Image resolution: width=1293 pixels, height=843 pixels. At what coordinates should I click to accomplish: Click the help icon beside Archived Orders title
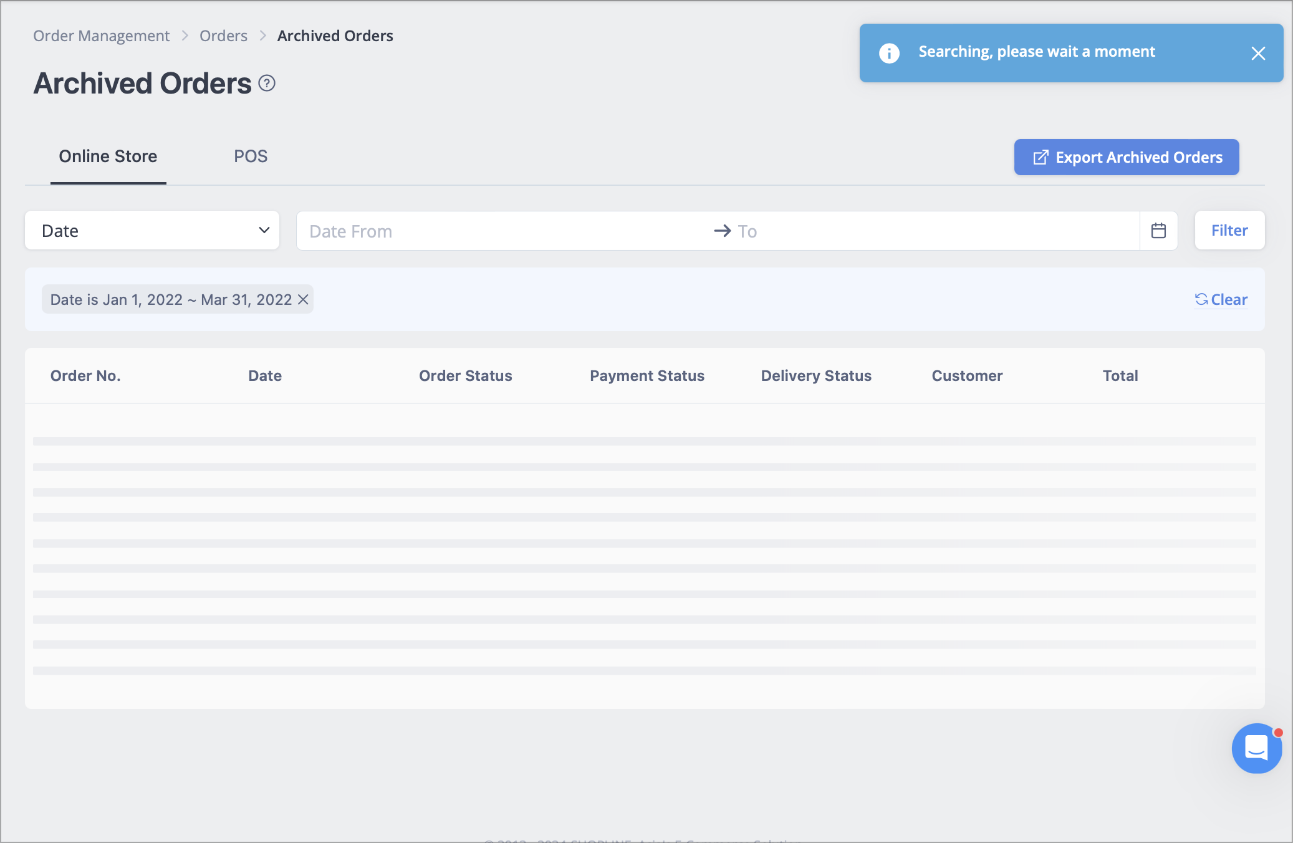267,83
